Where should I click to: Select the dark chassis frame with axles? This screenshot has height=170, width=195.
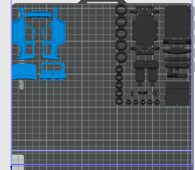pos(145,30)
